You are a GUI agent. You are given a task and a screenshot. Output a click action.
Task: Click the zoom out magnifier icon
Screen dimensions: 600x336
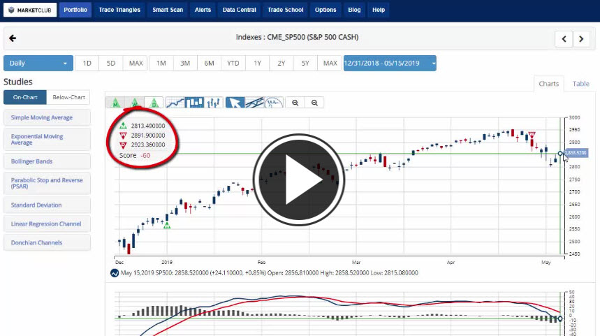click(x=315, y=103)
